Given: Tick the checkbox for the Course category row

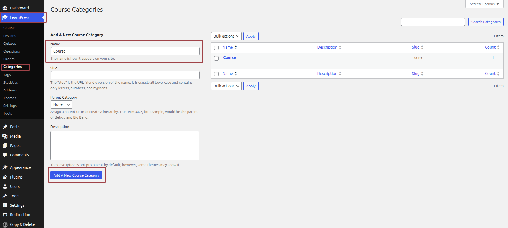Looking at the screenshot, I should click(216, 58).
